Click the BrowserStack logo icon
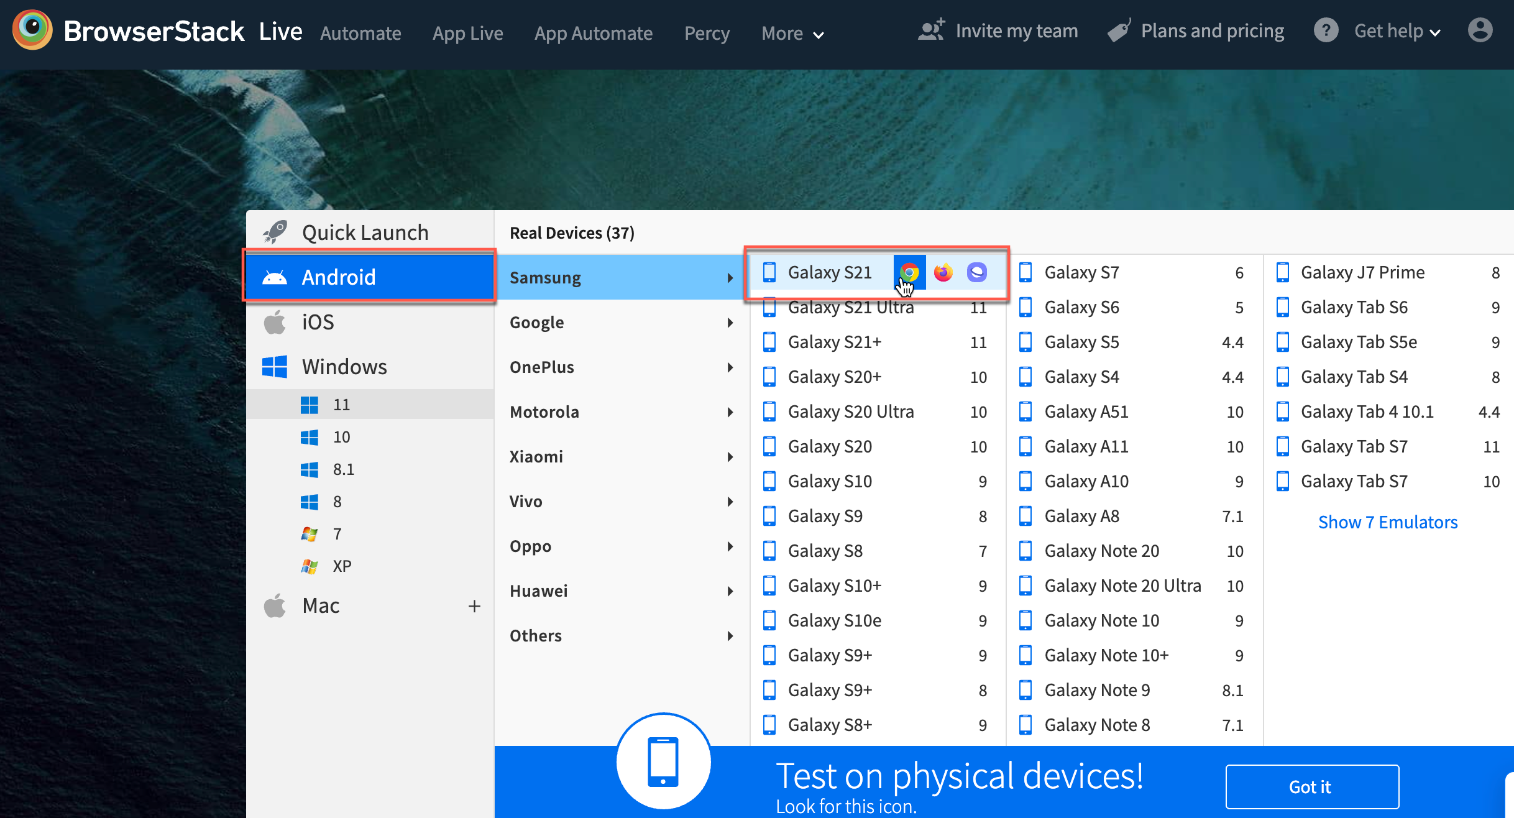This screenshot has height=818, width=1514. (32, 30)
